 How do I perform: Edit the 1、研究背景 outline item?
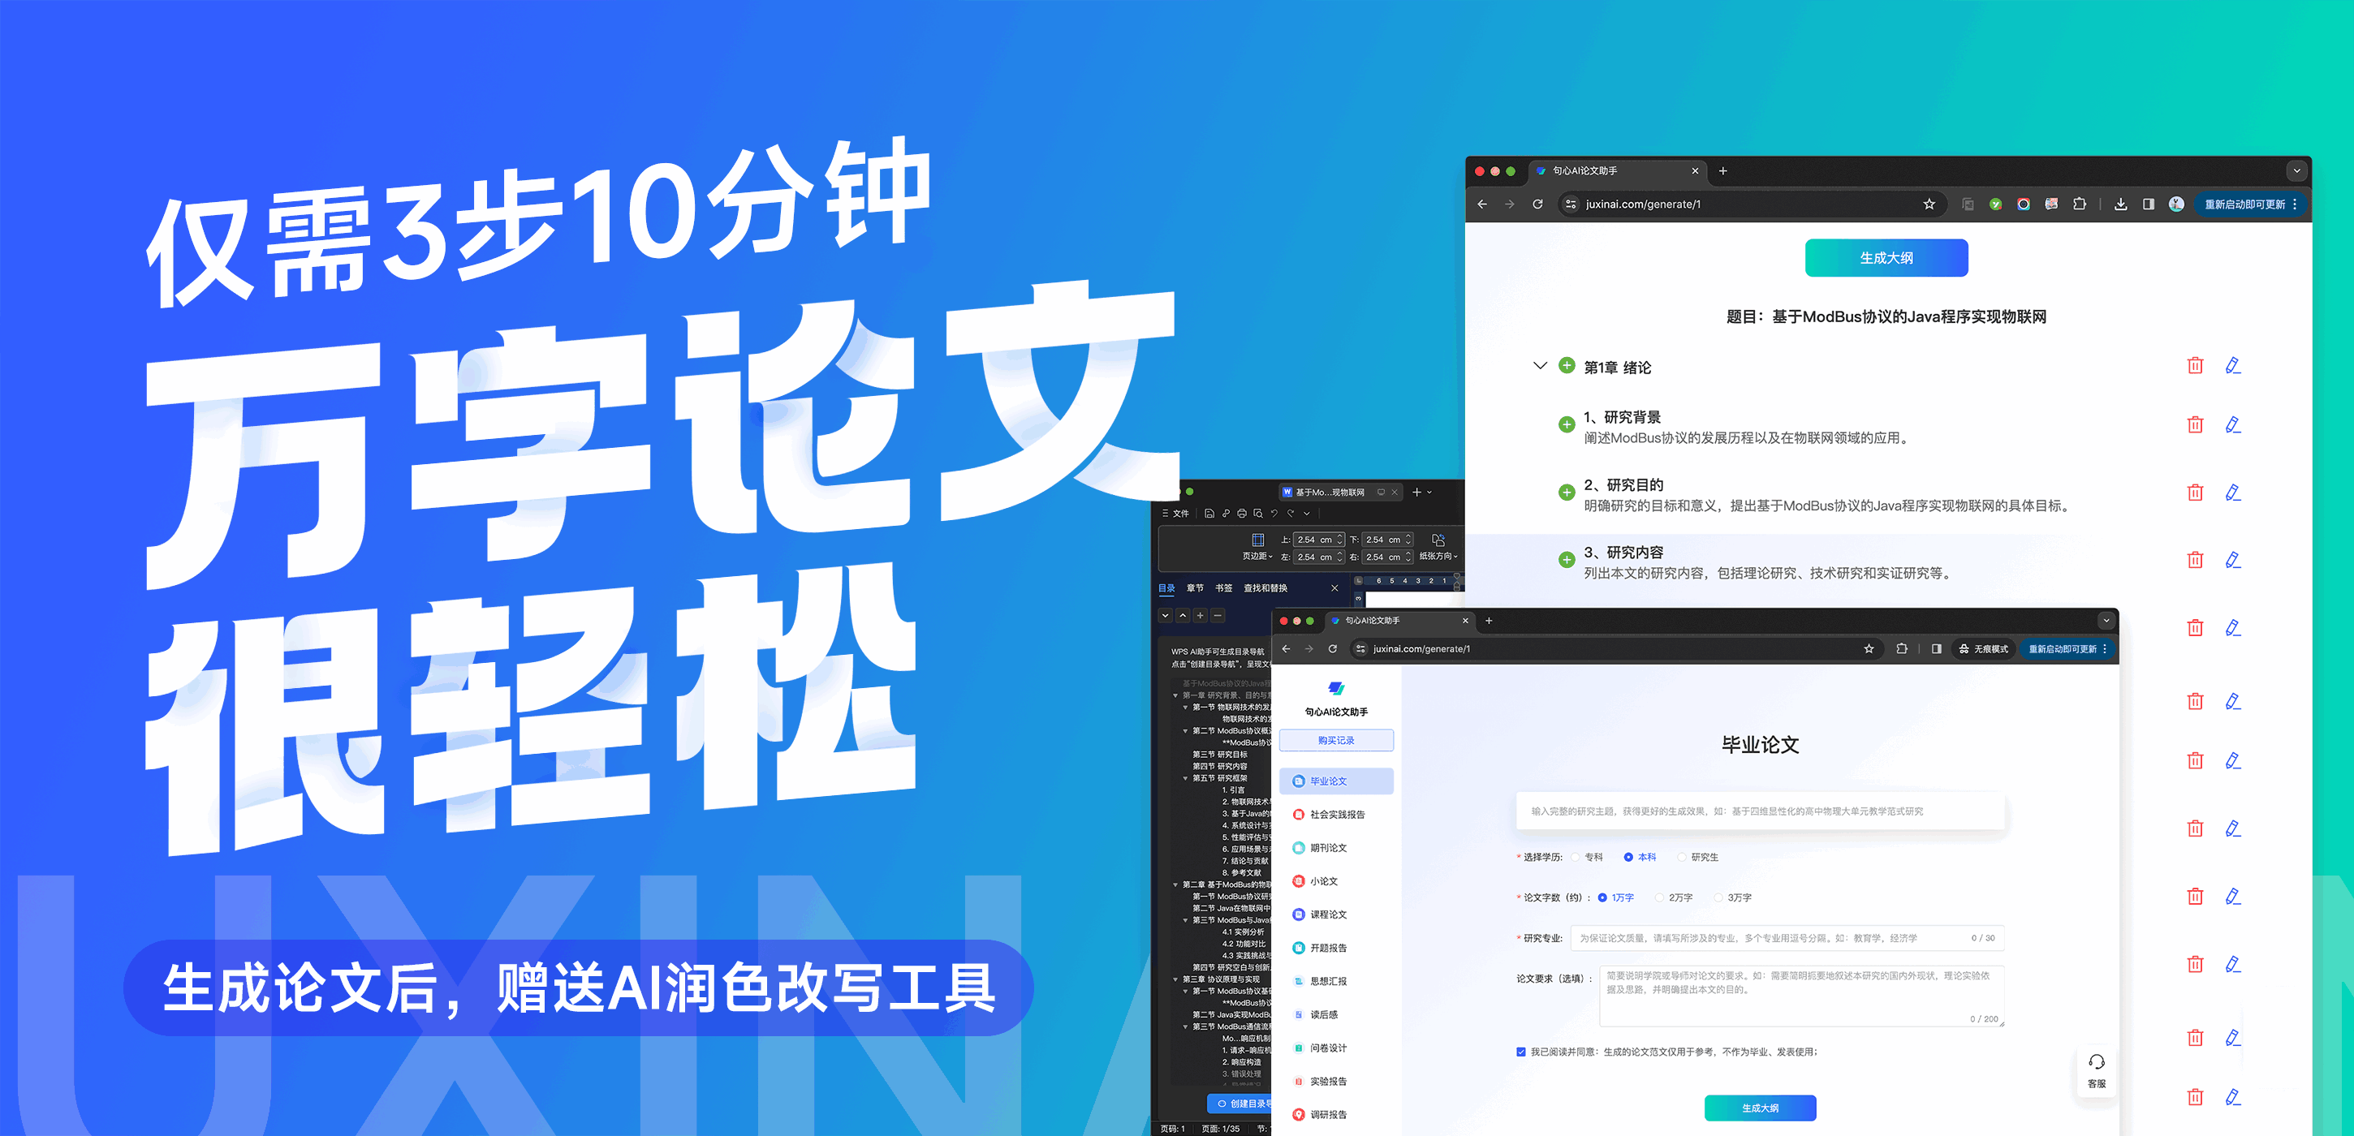[2232, 424]
